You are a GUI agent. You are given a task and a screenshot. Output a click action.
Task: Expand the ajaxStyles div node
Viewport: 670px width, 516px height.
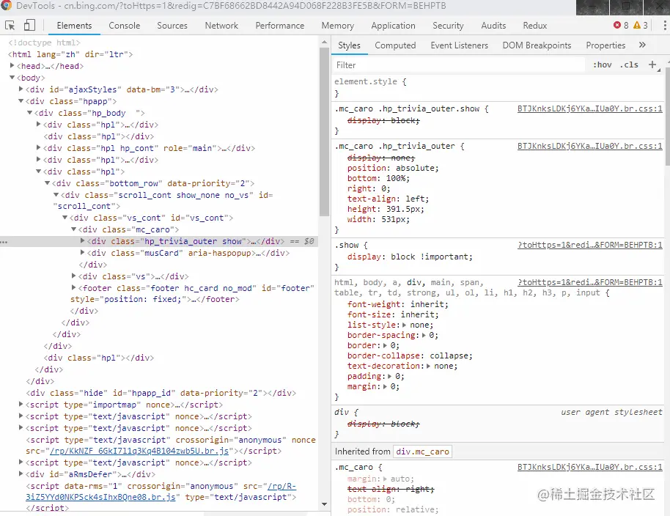click(21, 89)
